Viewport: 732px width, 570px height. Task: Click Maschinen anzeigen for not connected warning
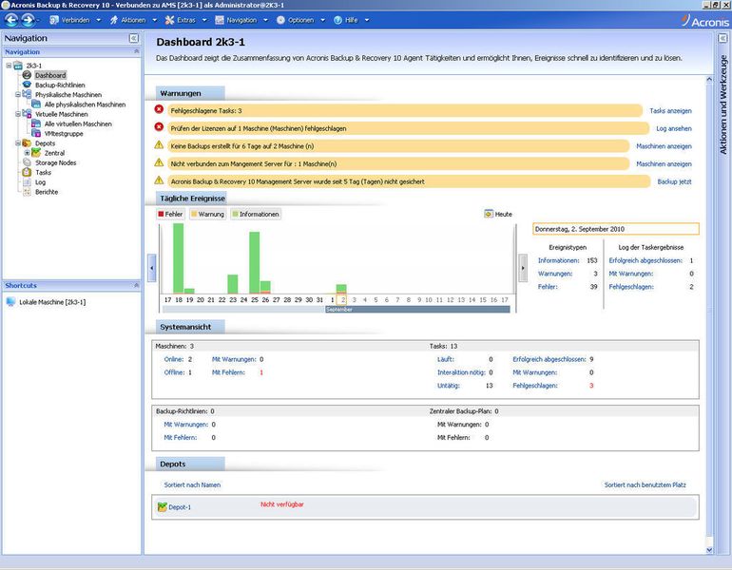(664, 164)
